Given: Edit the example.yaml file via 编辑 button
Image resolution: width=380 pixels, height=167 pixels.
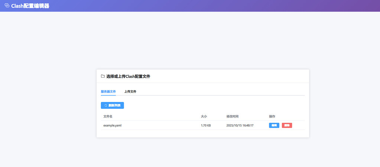Looking at the screenshot, I should click(x=274, y=125).
